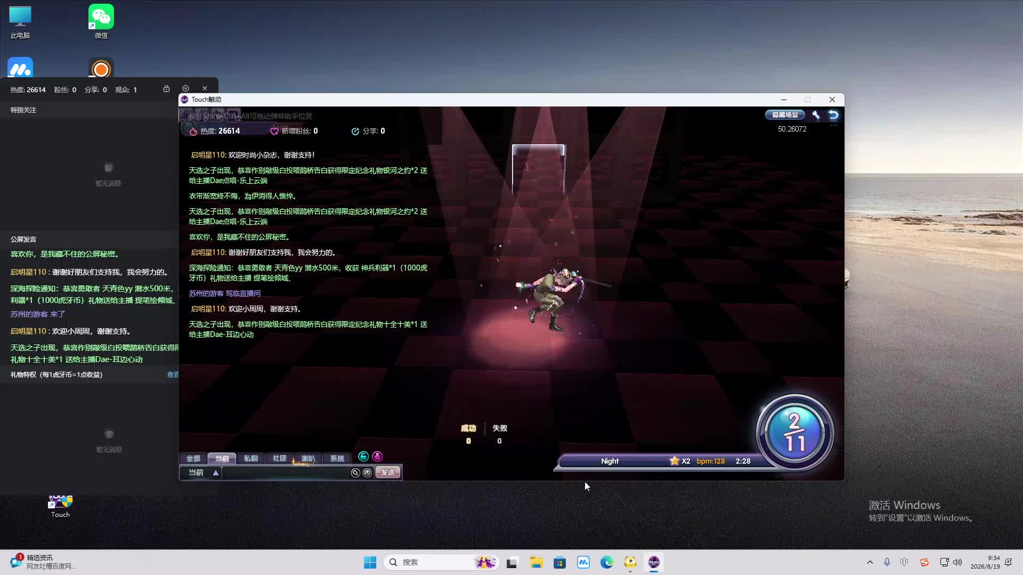Viewport: 1023px width, 575px height.
Task: Open the 此电脑 desktop icon
Action: point(20,22)
